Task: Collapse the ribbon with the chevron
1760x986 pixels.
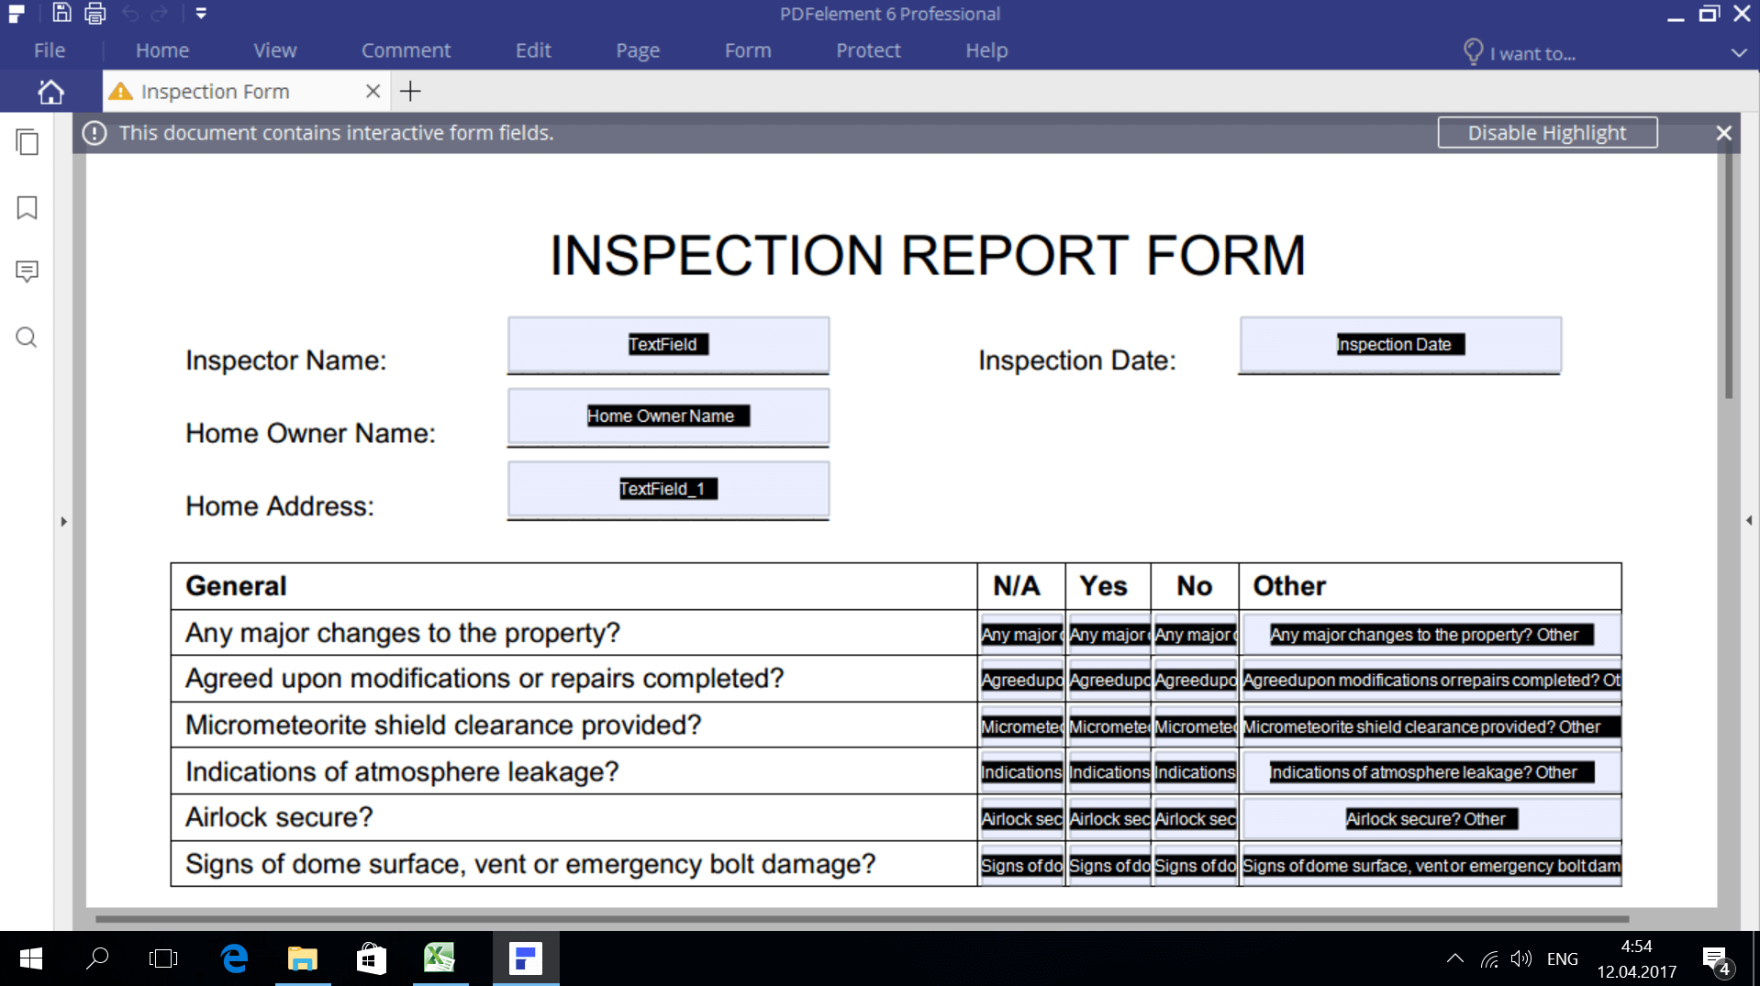Action: point(1738,53)
